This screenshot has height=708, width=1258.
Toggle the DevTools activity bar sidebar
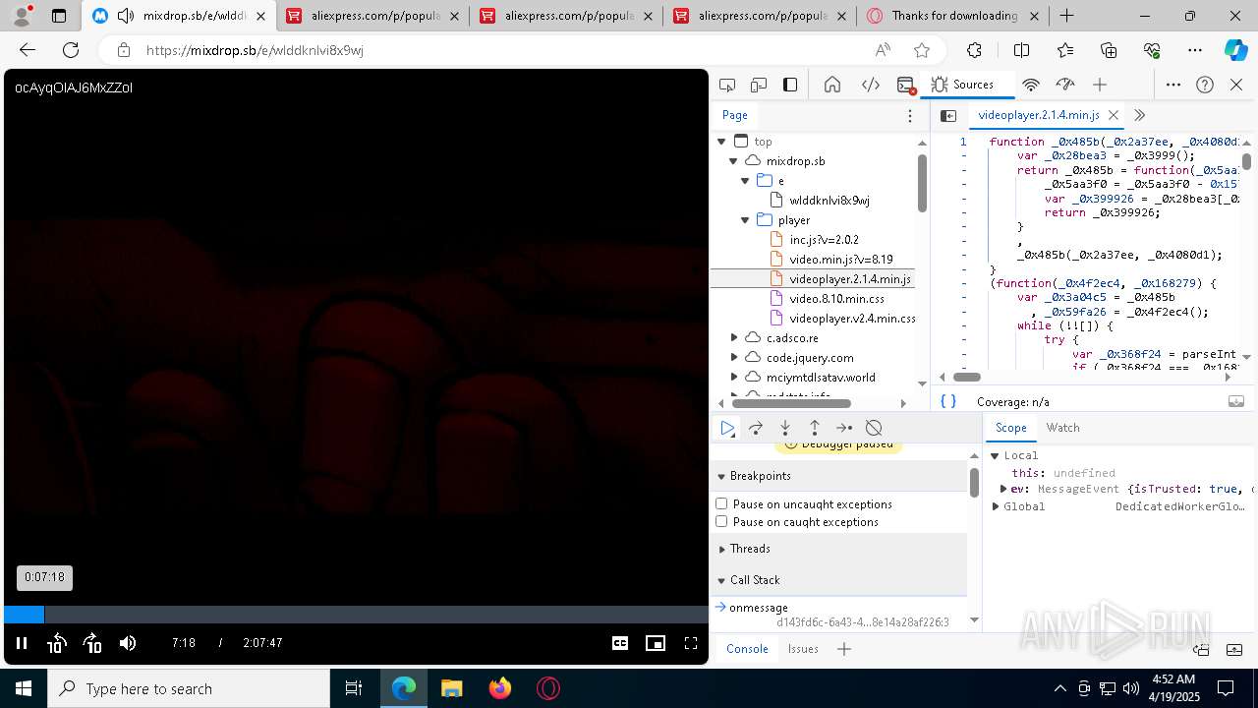click(790, 85)
